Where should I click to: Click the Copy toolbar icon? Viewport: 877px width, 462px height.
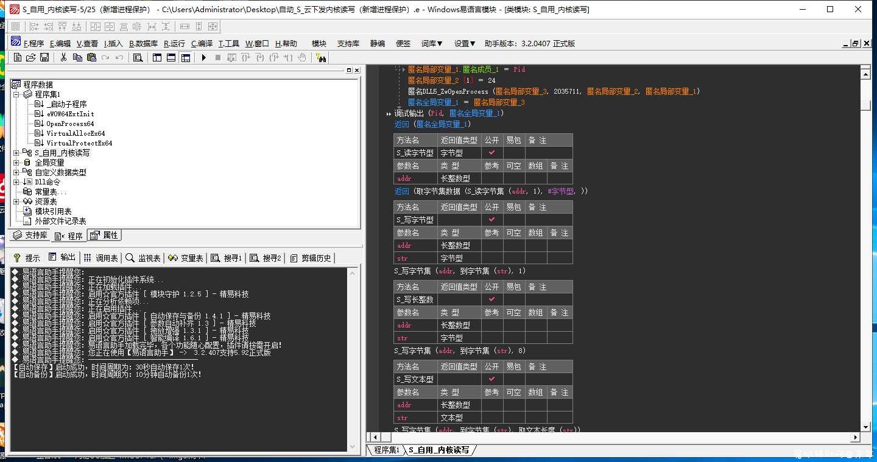coord(77,57)
